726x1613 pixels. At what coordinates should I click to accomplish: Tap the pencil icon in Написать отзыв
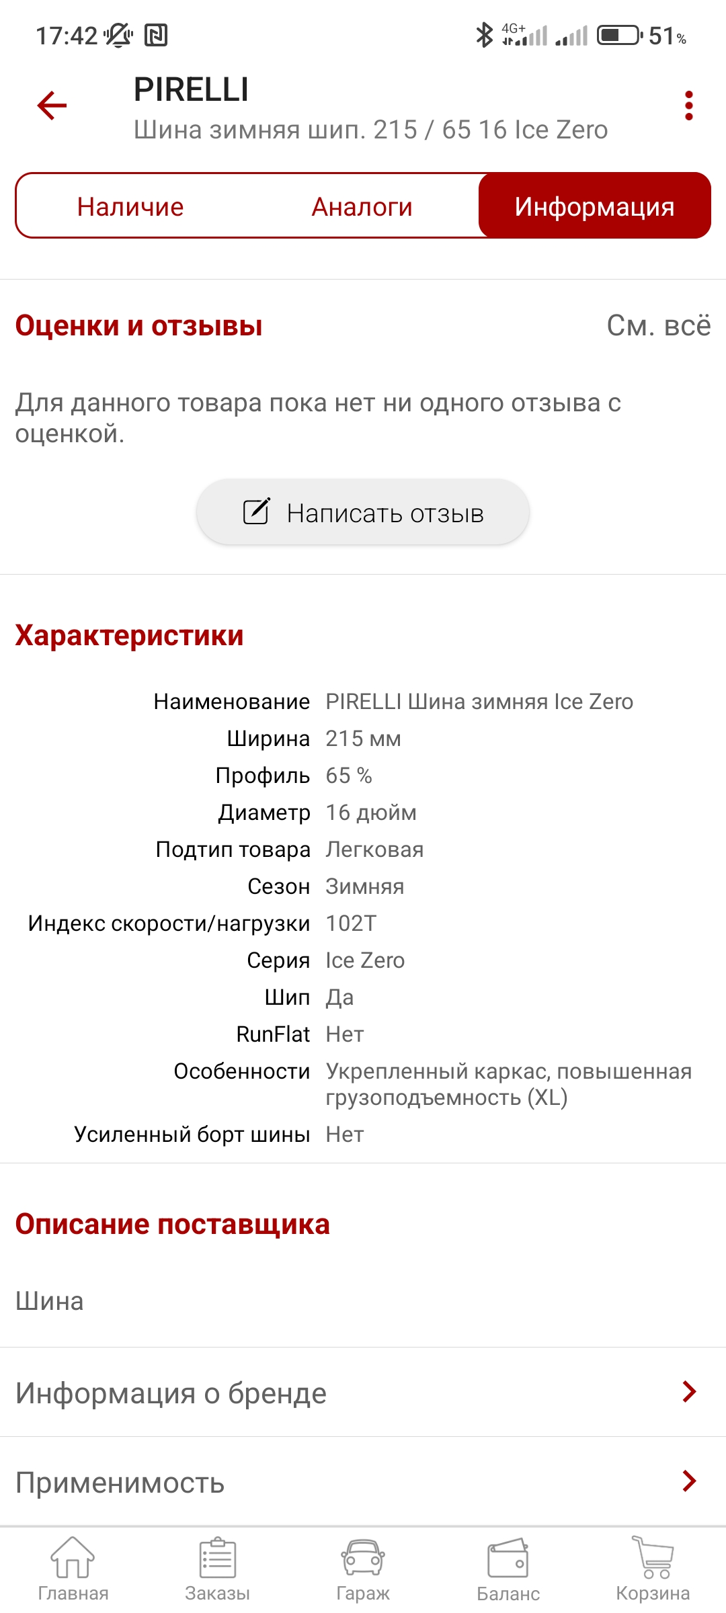pyautogui.click(x=256, y=511)
